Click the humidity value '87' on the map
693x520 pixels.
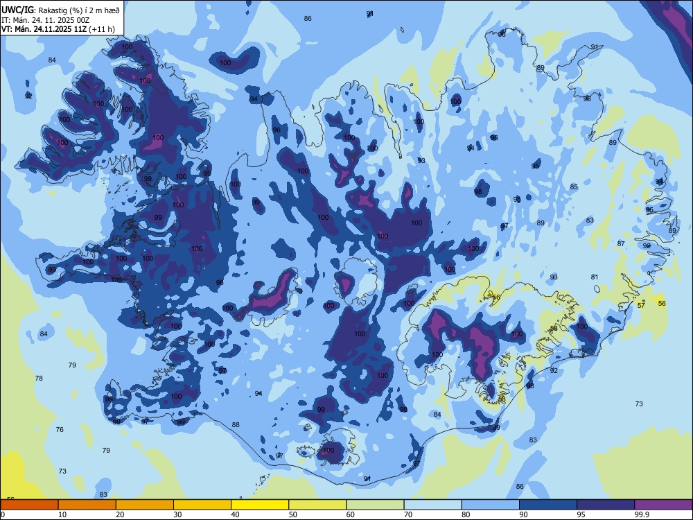click(621, 243)
